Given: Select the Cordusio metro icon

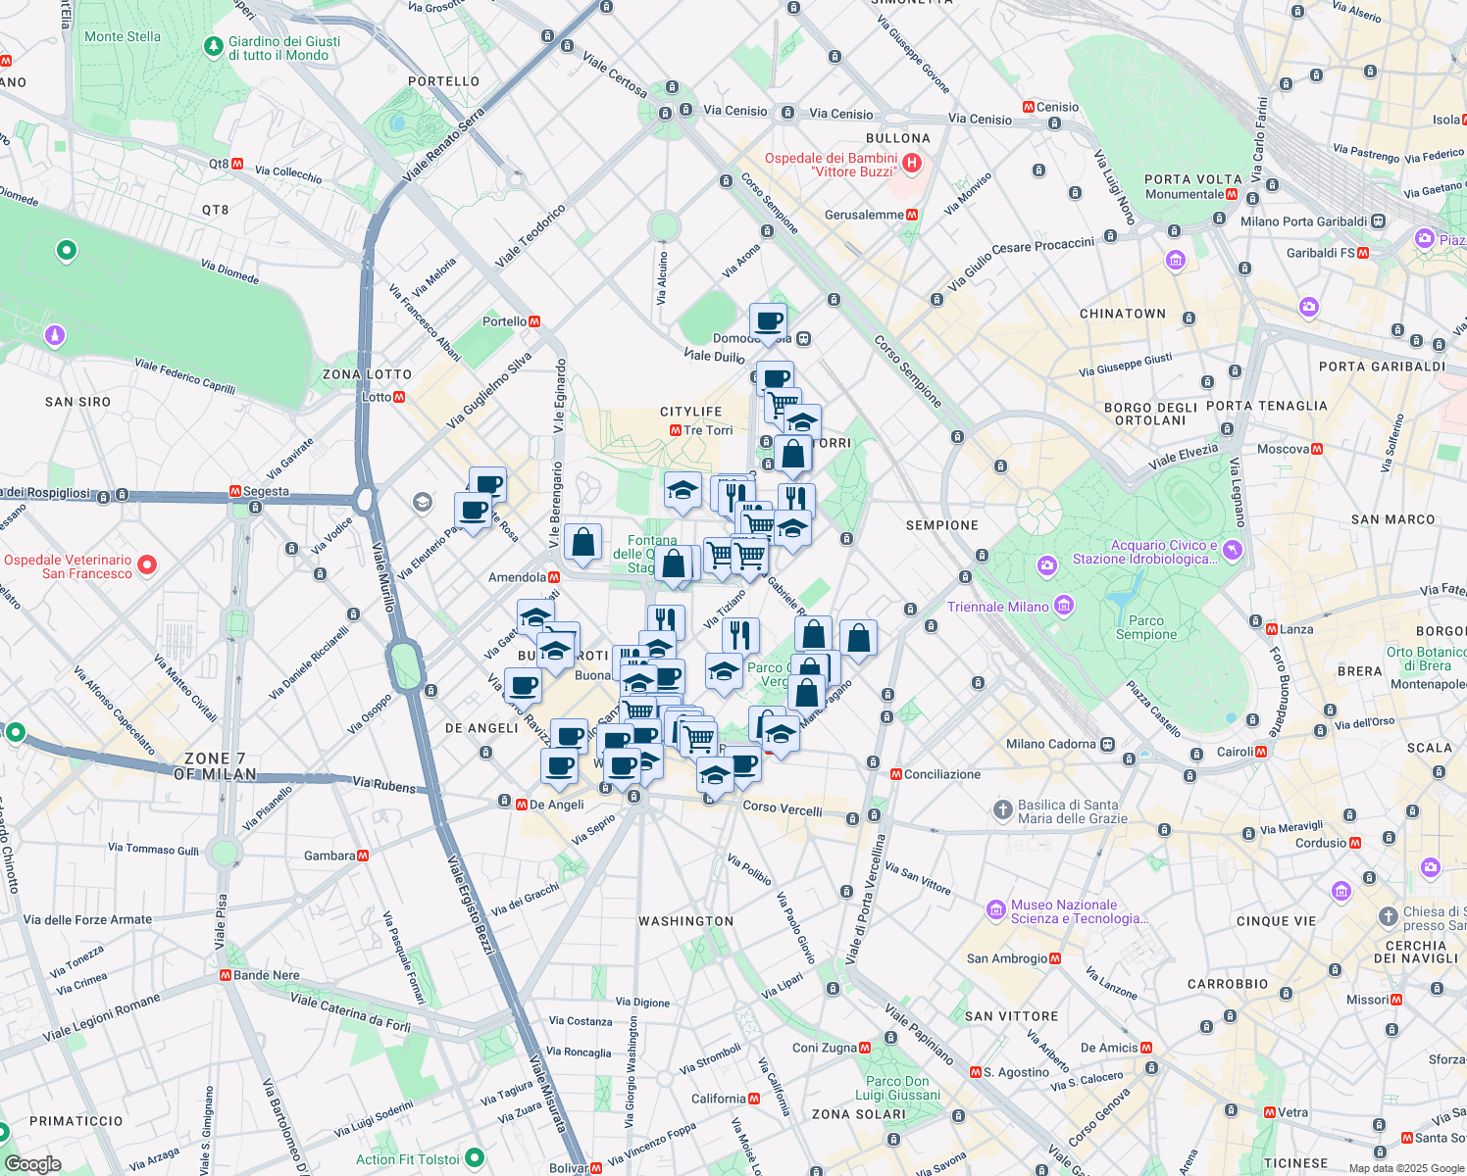Looking at the screenshot, I should point(1355,843).
